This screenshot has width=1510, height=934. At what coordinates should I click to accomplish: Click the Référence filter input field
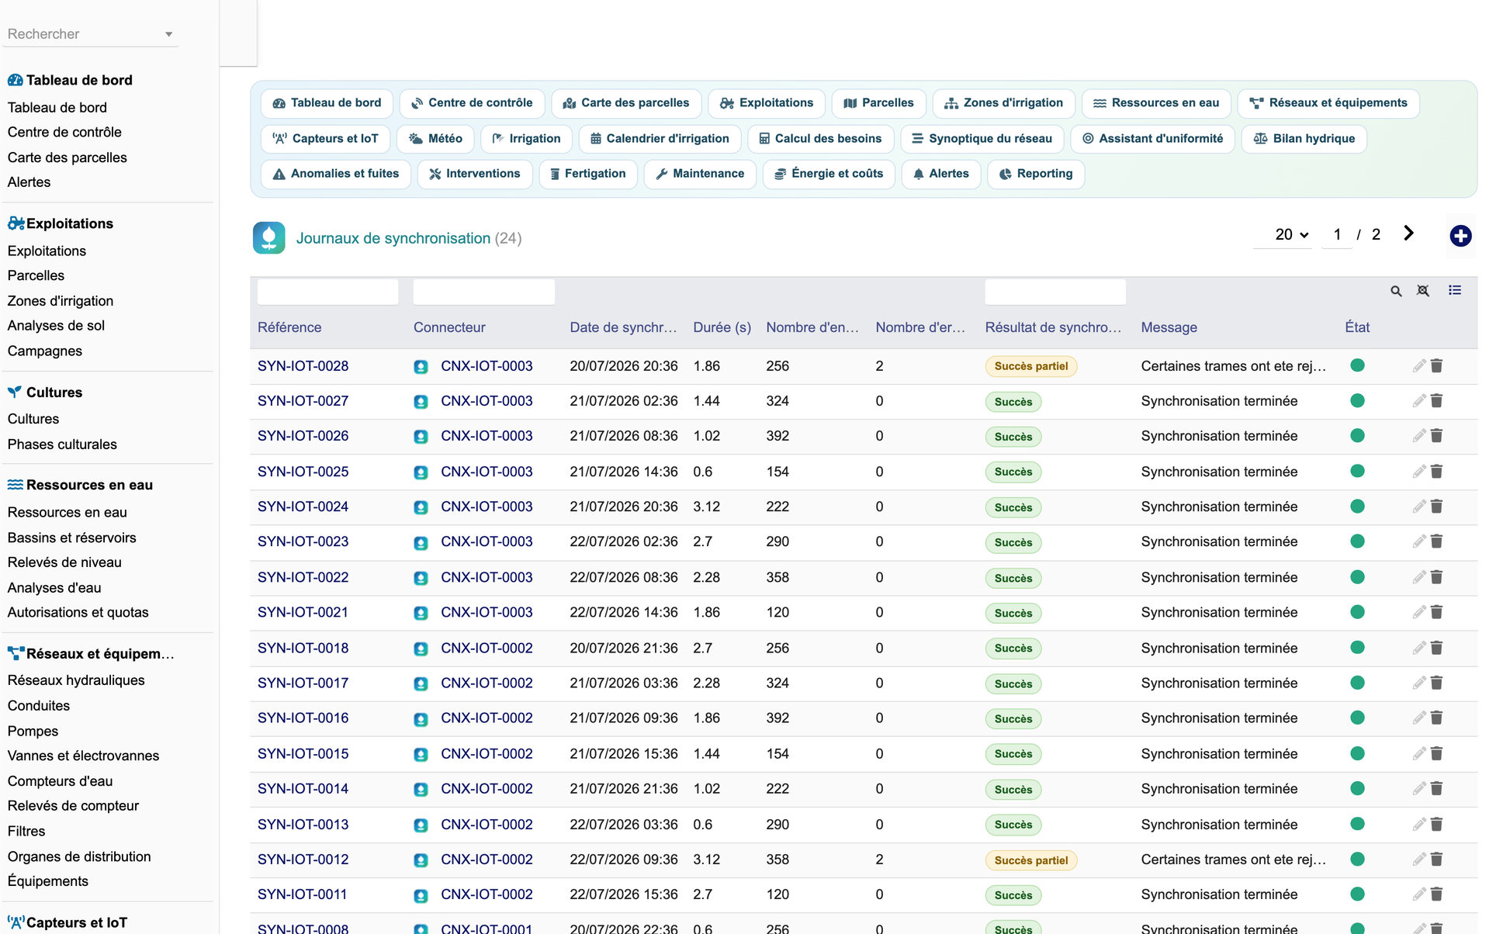click(x=327, y=292)
